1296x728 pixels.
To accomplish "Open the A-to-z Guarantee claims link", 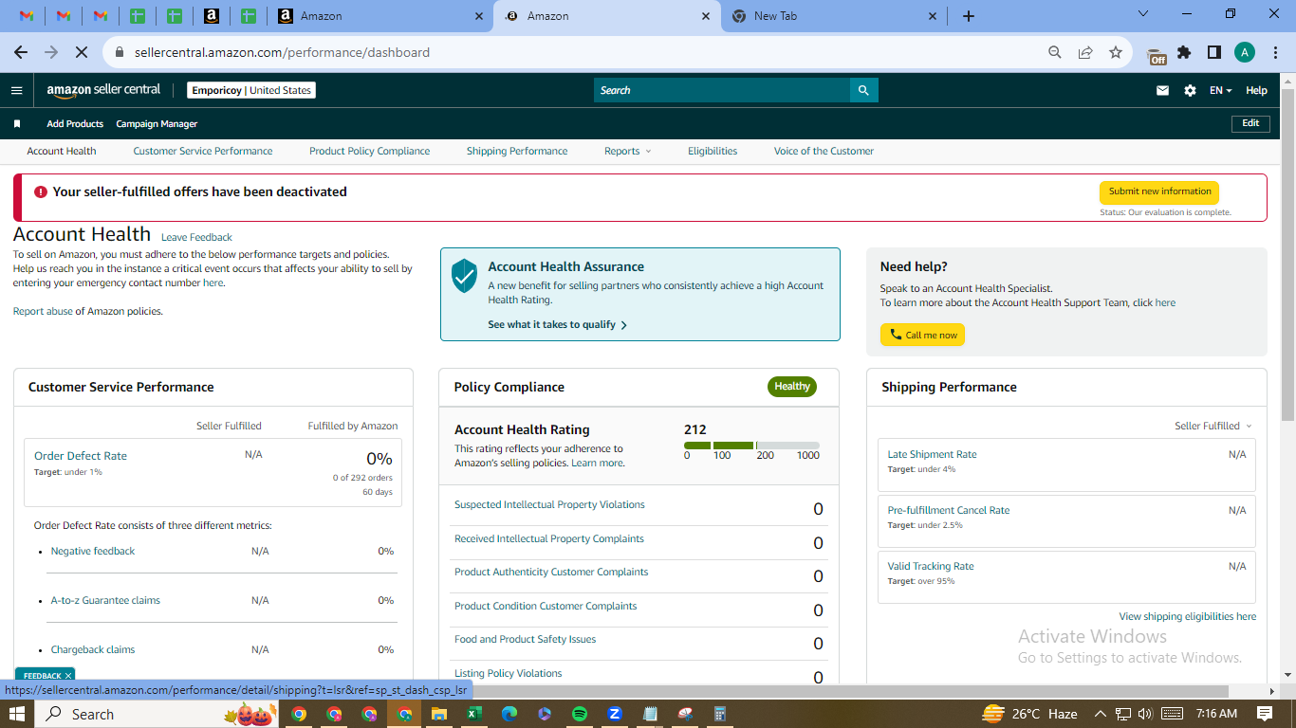I will [x=105, y=600].
